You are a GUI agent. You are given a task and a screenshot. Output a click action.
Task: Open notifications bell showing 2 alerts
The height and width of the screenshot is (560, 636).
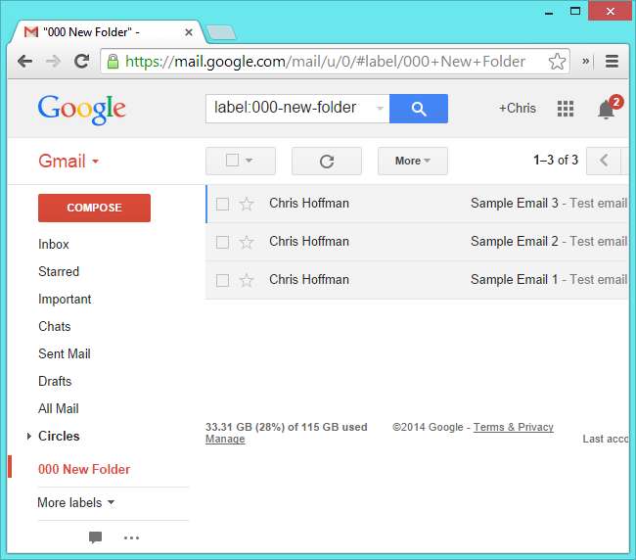608,109
